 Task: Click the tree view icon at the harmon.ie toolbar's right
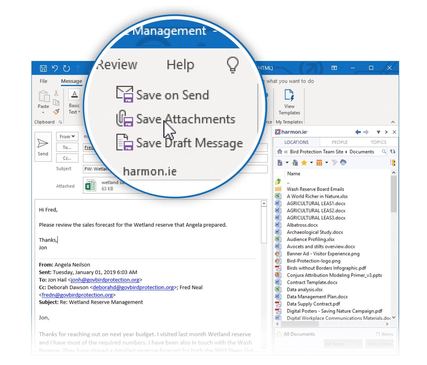[393, 163]
